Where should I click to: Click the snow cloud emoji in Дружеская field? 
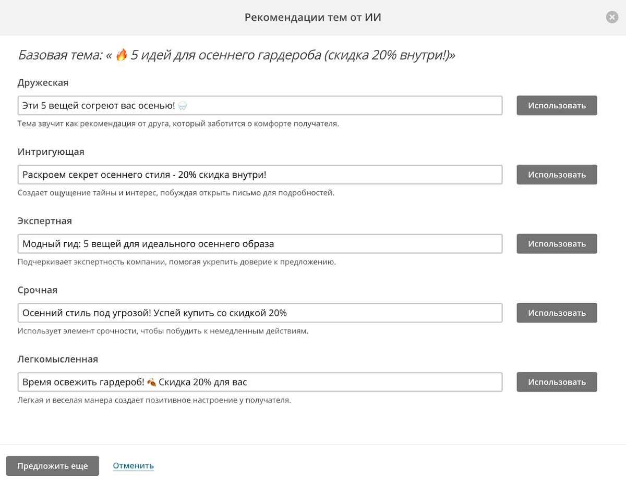(183, 105)
